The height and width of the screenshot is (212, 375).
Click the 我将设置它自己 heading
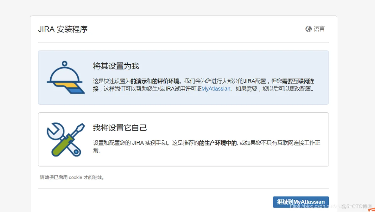pyautogui.click(x=120, y=128)
